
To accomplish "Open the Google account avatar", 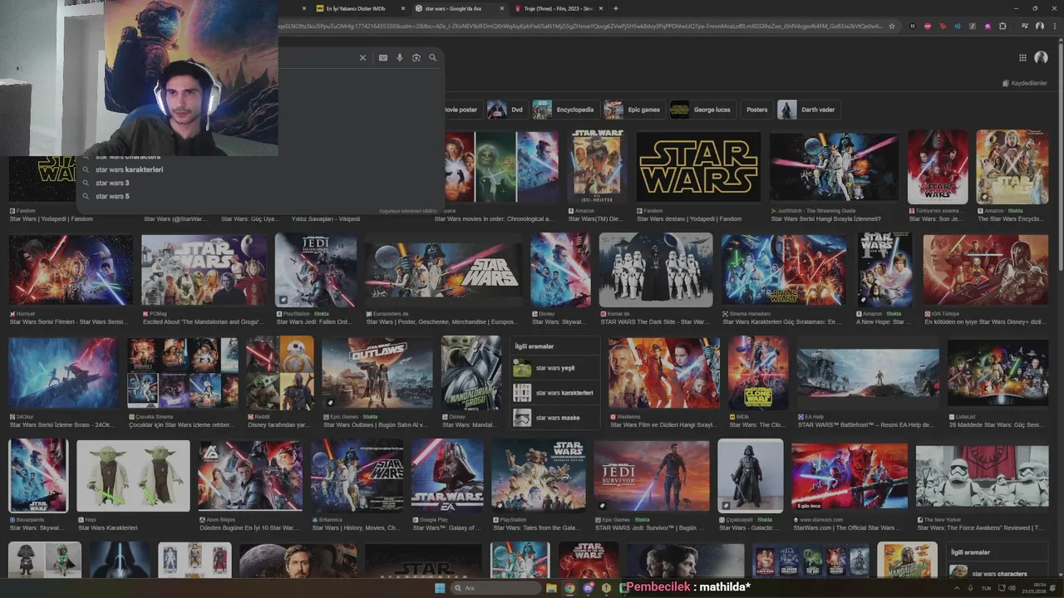I will (1041, 57).
